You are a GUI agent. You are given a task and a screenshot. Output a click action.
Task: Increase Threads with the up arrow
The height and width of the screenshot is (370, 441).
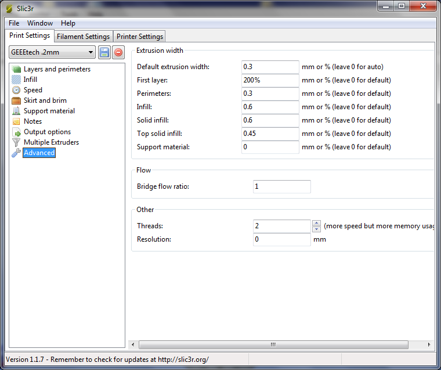[316, 223]
